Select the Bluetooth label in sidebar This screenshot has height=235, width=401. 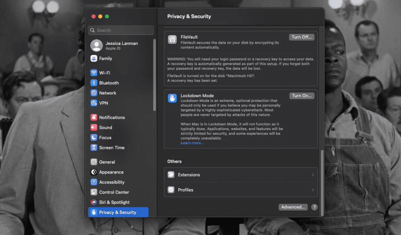point(109,83)
